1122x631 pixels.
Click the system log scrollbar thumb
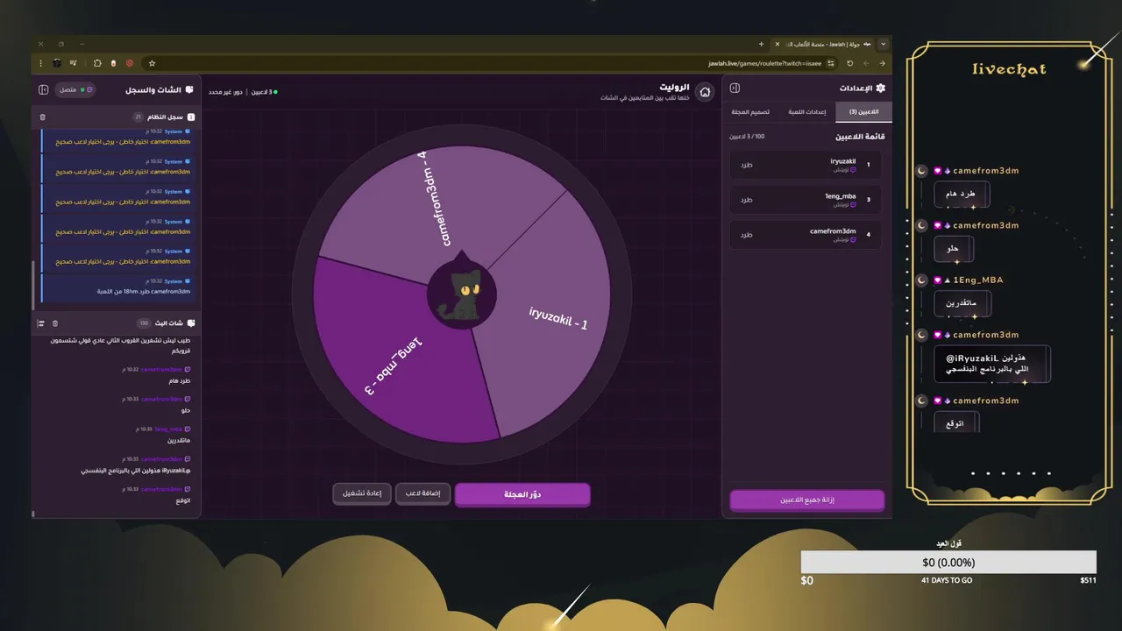point(34,285)
